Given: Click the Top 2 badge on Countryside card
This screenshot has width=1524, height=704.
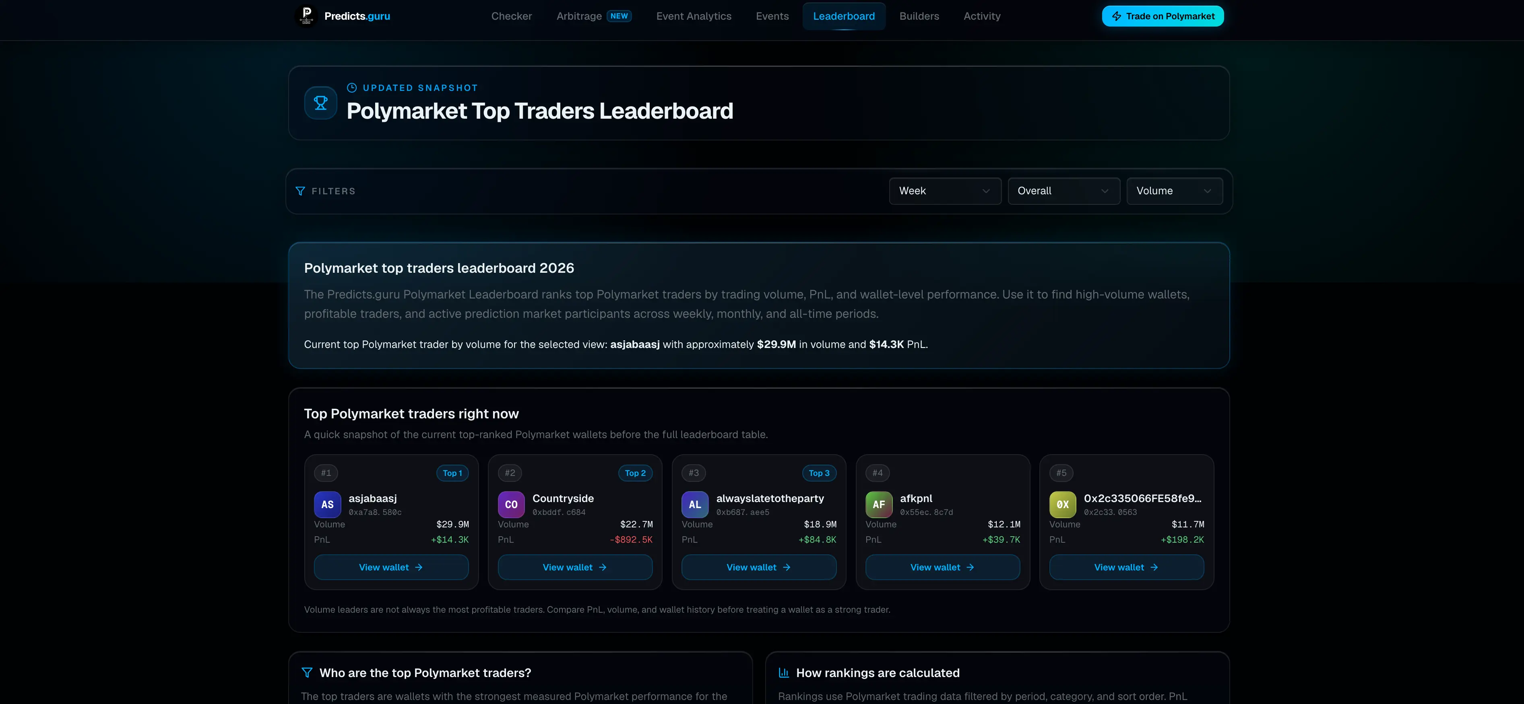Looking at the screenshot, I should click(635, 473).
